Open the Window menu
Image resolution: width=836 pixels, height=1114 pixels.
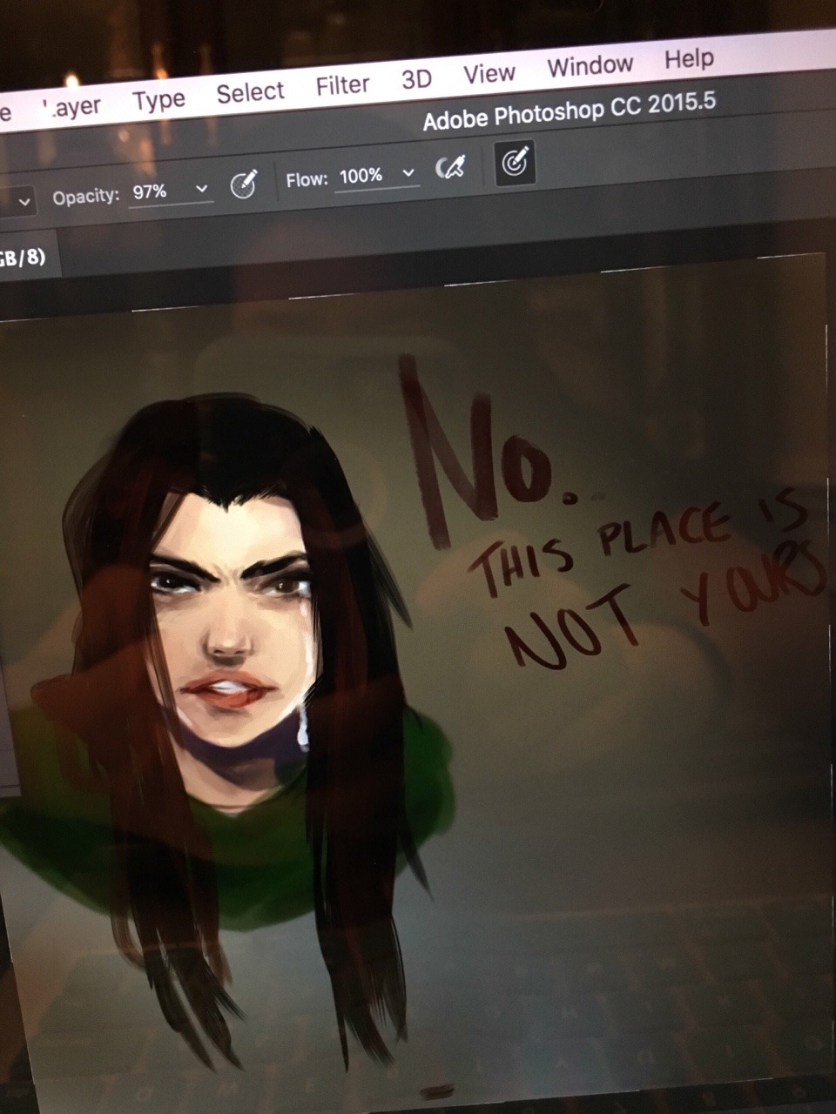(590, 65)
